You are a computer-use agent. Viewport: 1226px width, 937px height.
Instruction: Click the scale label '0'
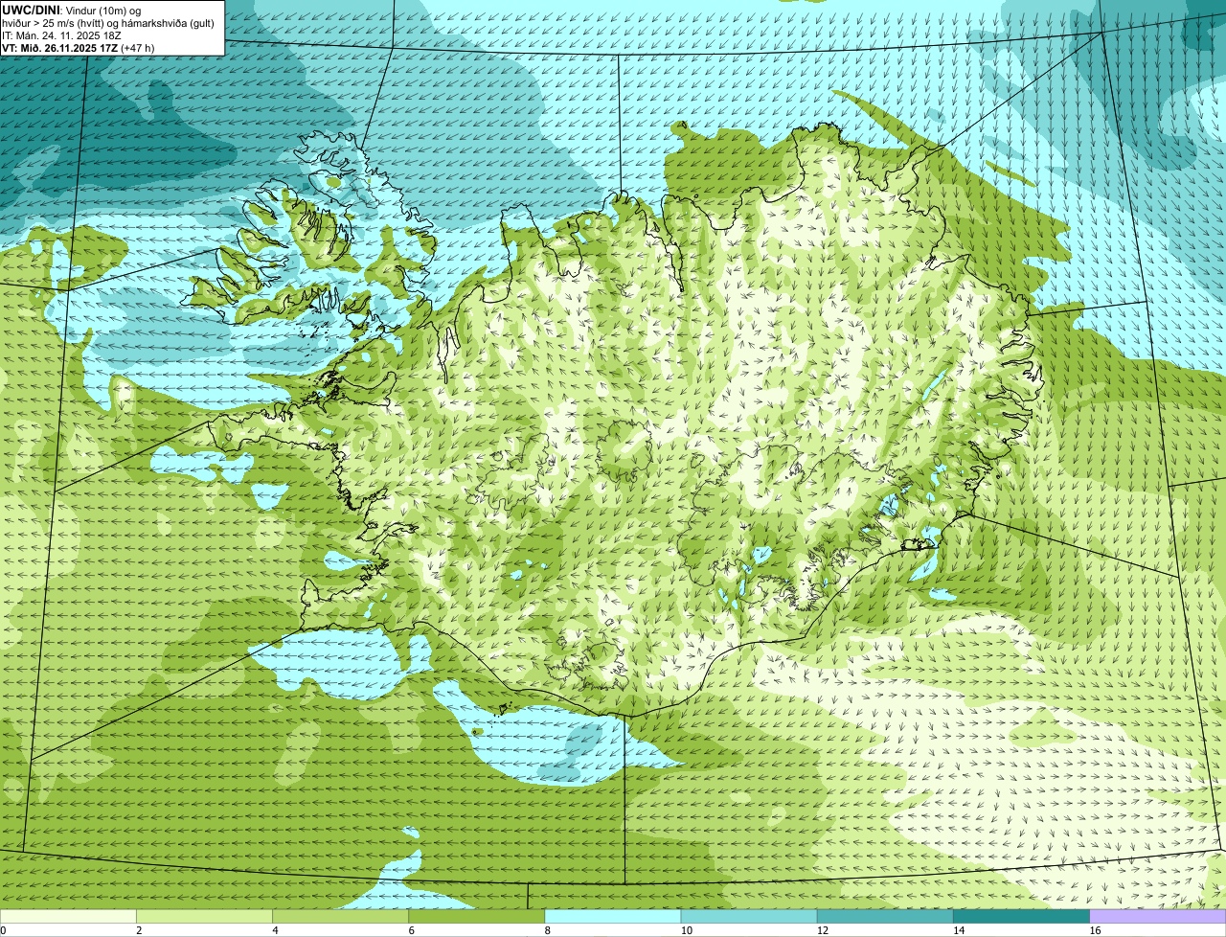(x=3, y=930)
